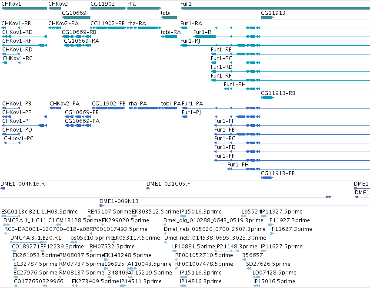Click EST IP11927.3prime label
This screenshot has width=370, height=288.
pyautogui.click(x=289, y=220)
